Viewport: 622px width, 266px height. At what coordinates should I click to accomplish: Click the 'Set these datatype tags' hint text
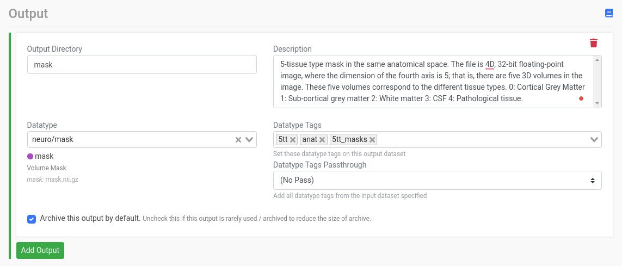tap(340, 154)
